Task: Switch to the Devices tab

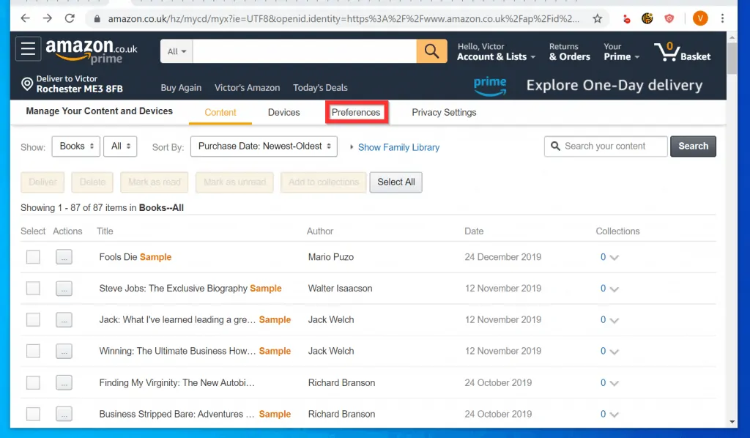Action: point(283,112)
